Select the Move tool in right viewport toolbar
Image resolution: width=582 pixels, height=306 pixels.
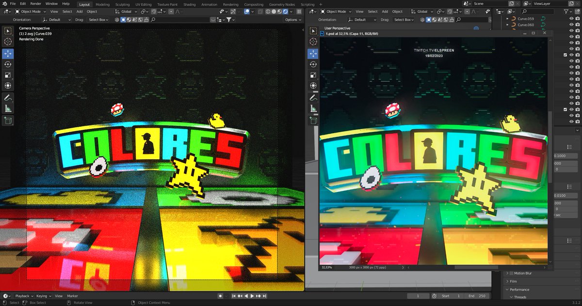point(313,53)
